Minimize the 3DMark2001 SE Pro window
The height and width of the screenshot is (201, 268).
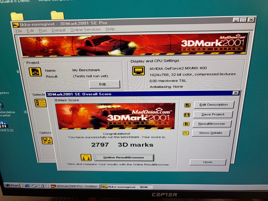click(236, 20)
